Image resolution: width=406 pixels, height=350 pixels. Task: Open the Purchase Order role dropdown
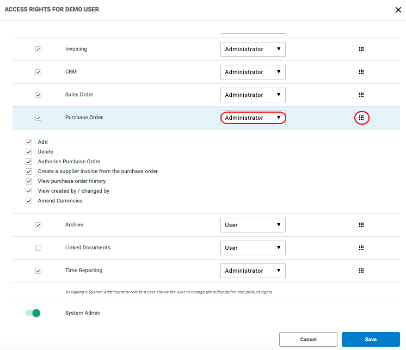[253, 118]
